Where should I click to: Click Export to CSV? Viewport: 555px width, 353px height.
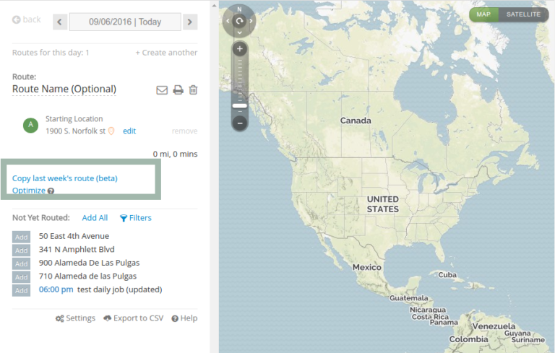click(x=134, y=318)
